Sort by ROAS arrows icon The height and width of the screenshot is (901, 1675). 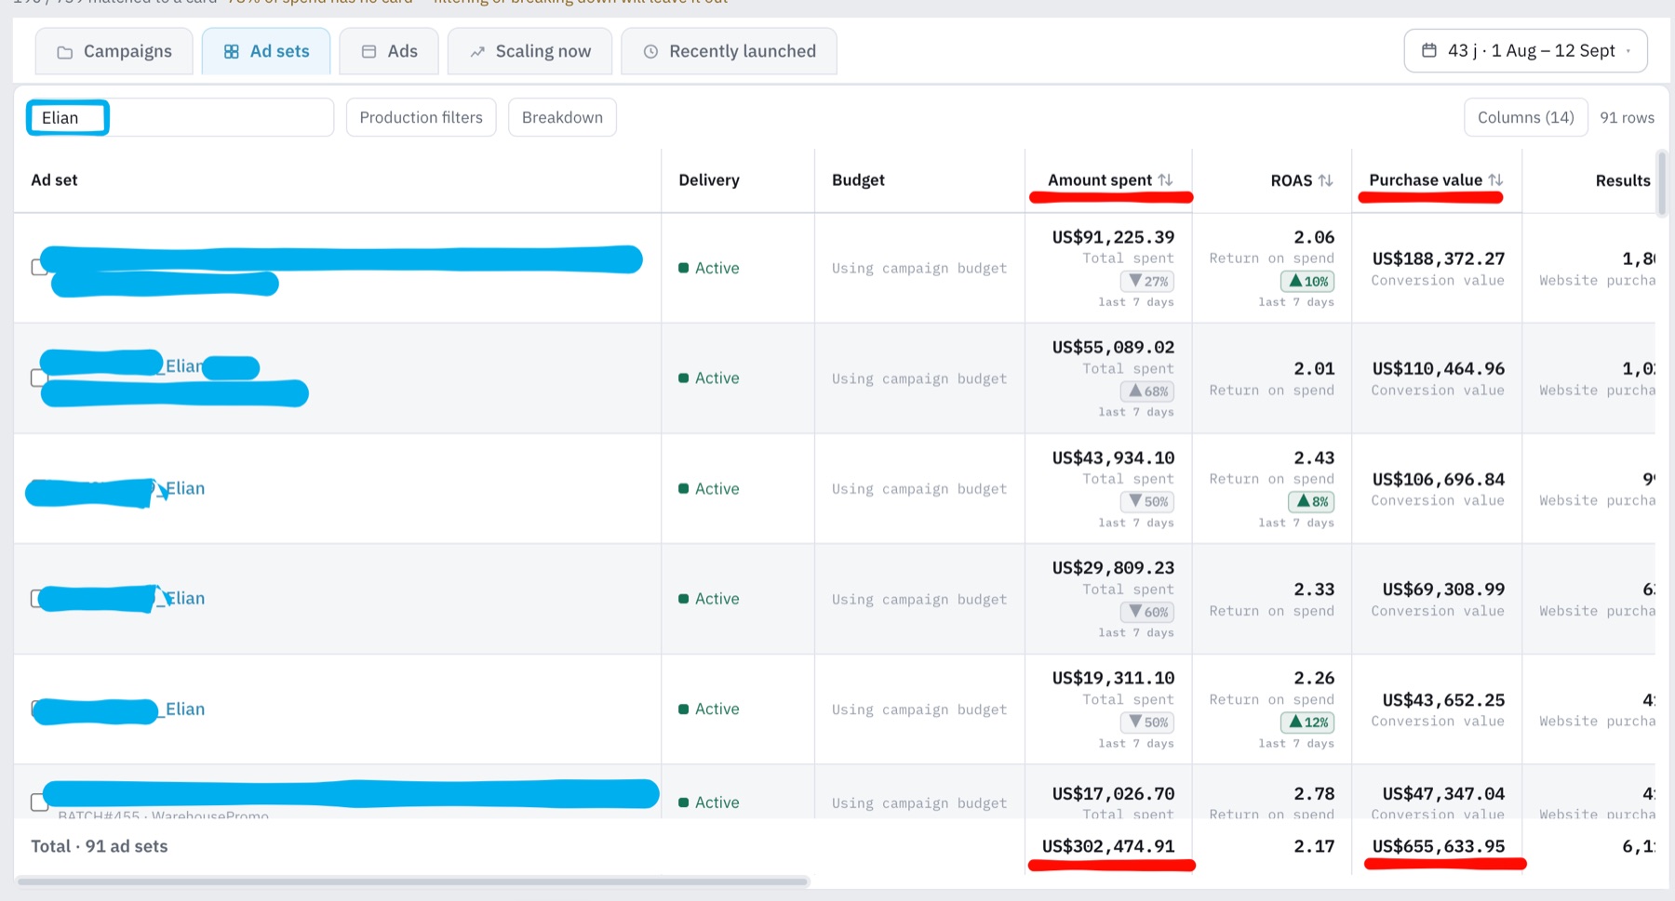pyautogui.click(x=1326, y=180)
